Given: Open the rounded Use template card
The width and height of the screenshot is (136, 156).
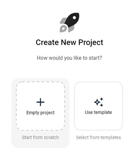Looking at the screenshot, I should pyautogui.click(x=98, y=106).
